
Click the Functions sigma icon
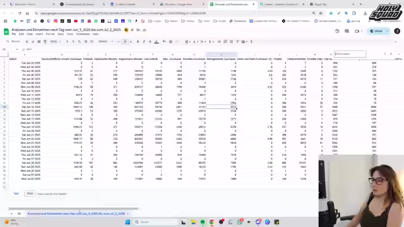pos(251,42)
